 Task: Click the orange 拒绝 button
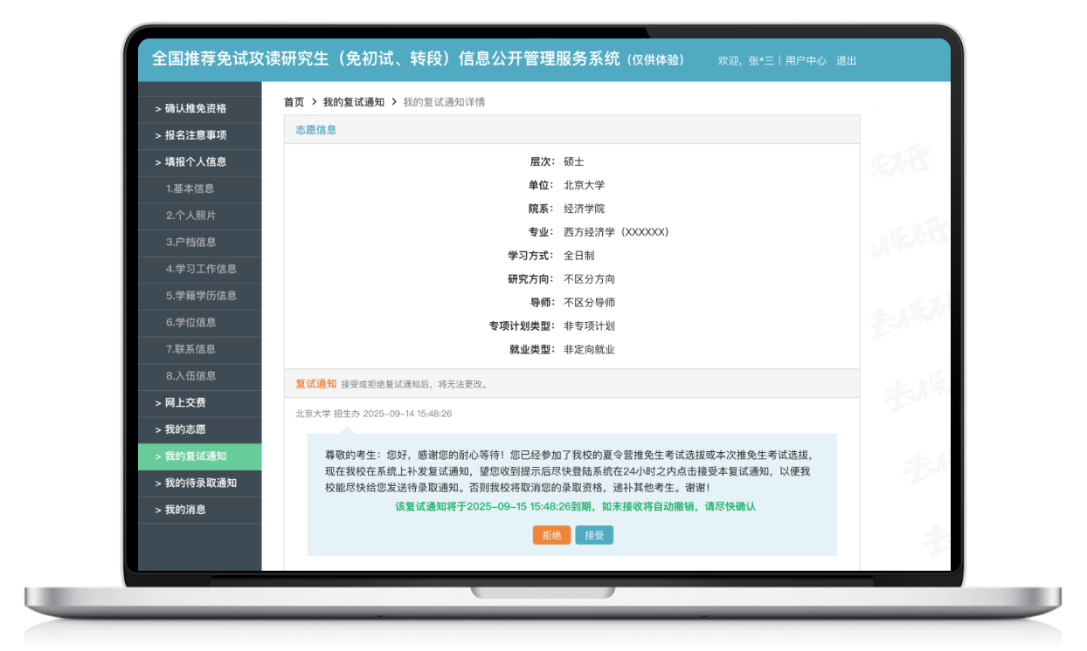click(551, 535)
